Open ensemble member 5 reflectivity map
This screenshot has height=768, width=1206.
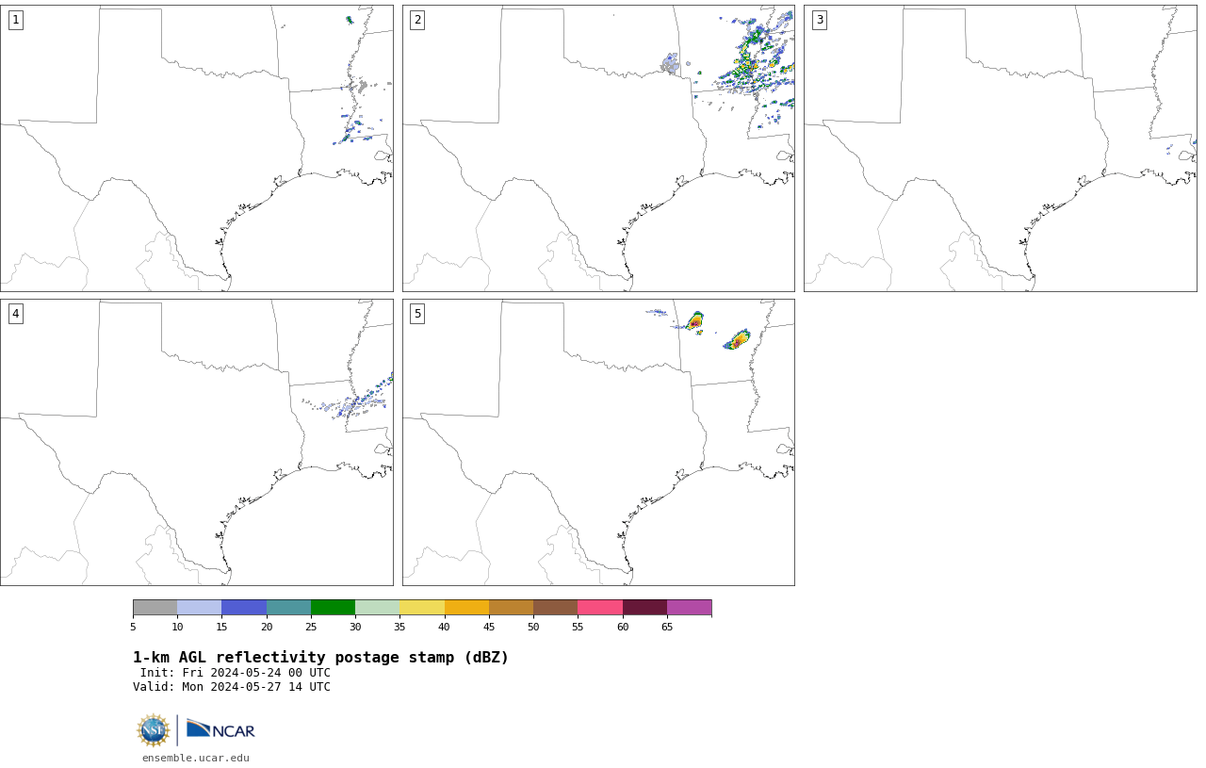pos(598,442)
